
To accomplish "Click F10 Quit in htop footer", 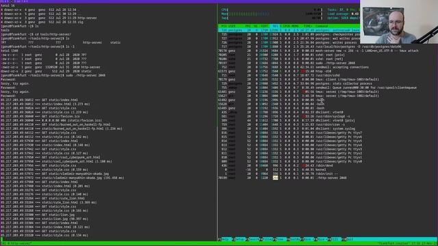I will point(348,239).
